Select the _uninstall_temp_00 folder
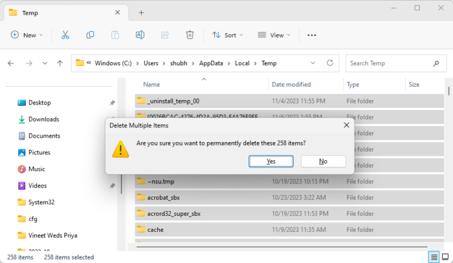Image resolution: width=453 pixels, height=263 pixels. coord(289,101)
